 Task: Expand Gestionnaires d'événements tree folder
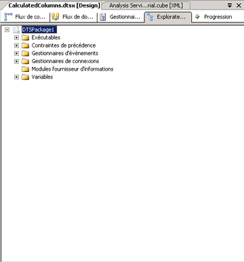(x=16, y=54)
